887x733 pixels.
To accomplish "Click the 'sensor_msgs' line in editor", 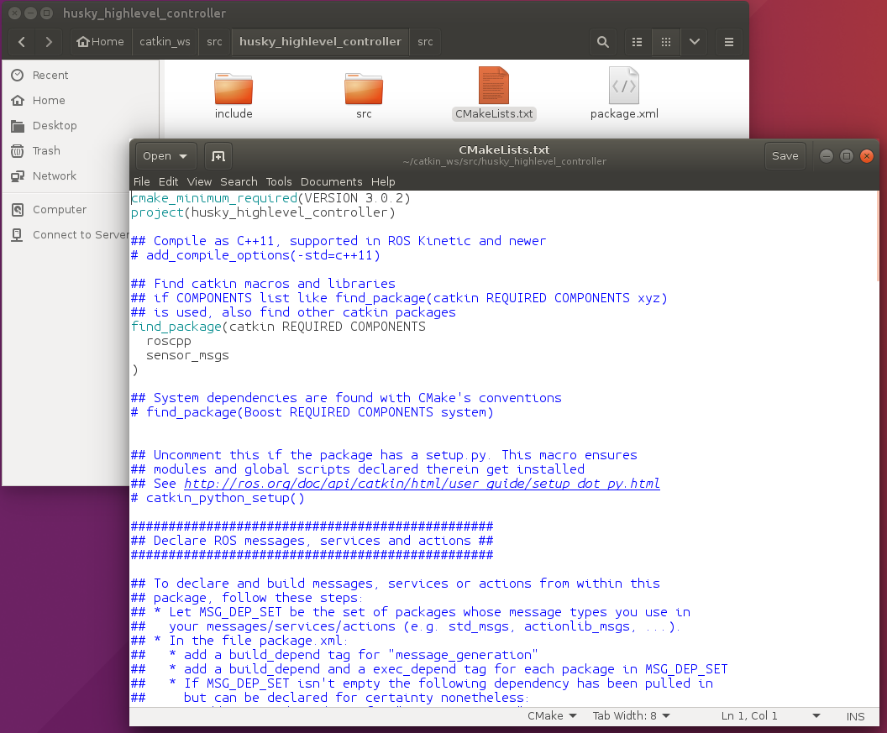I will click(x=187, y=355).
